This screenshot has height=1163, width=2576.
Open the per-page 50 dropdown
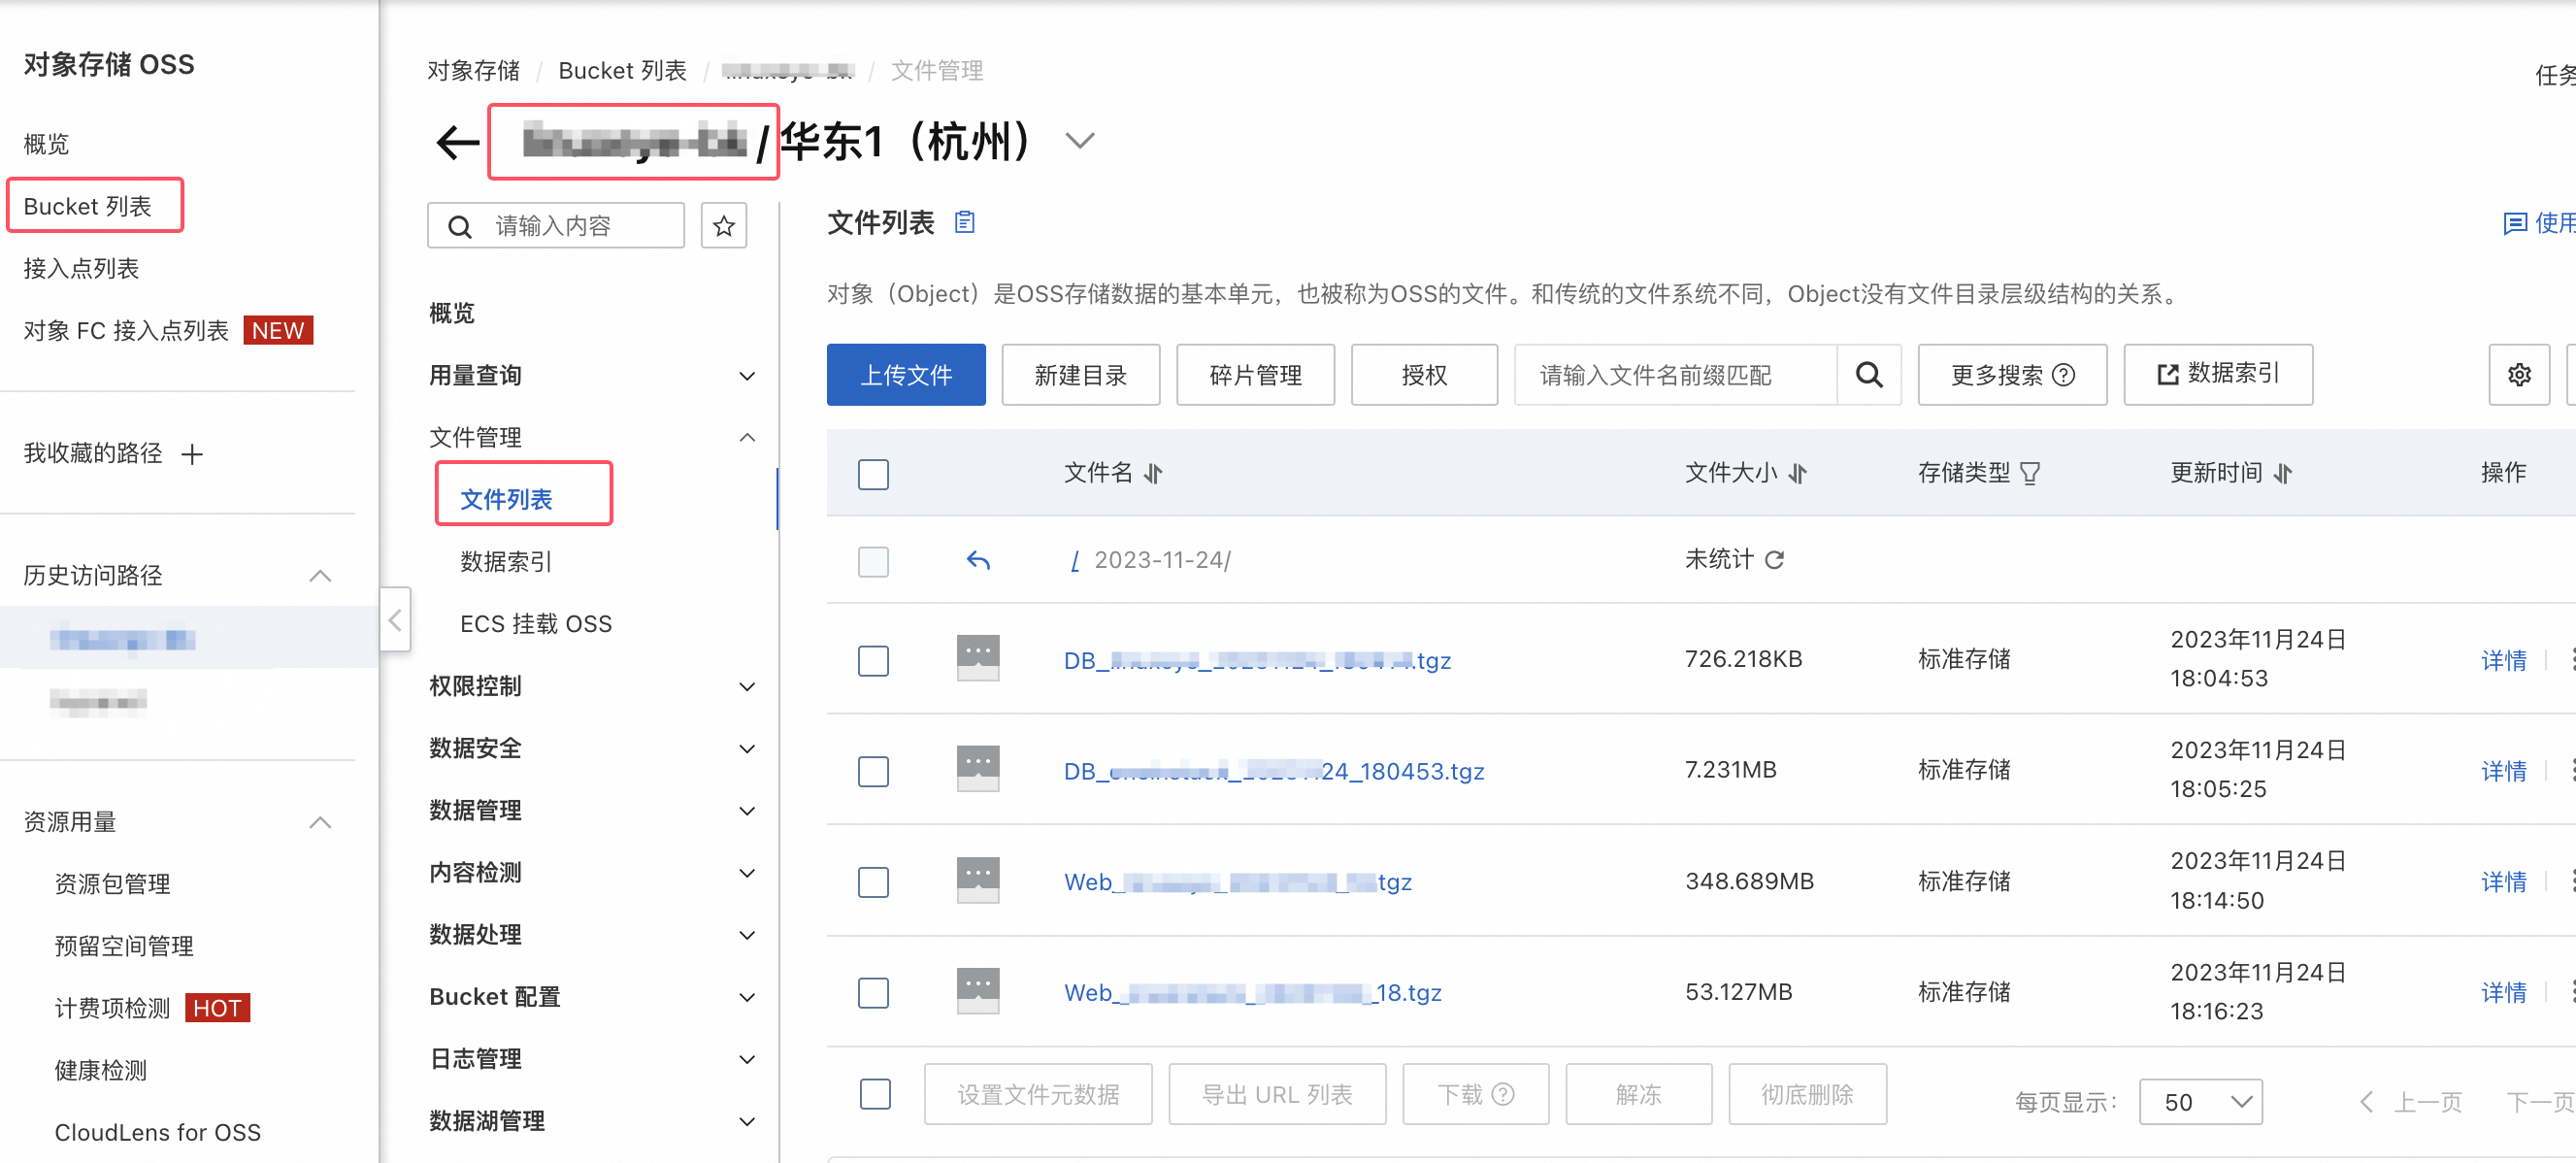pyautogui.click(x=2200, y=1102)
